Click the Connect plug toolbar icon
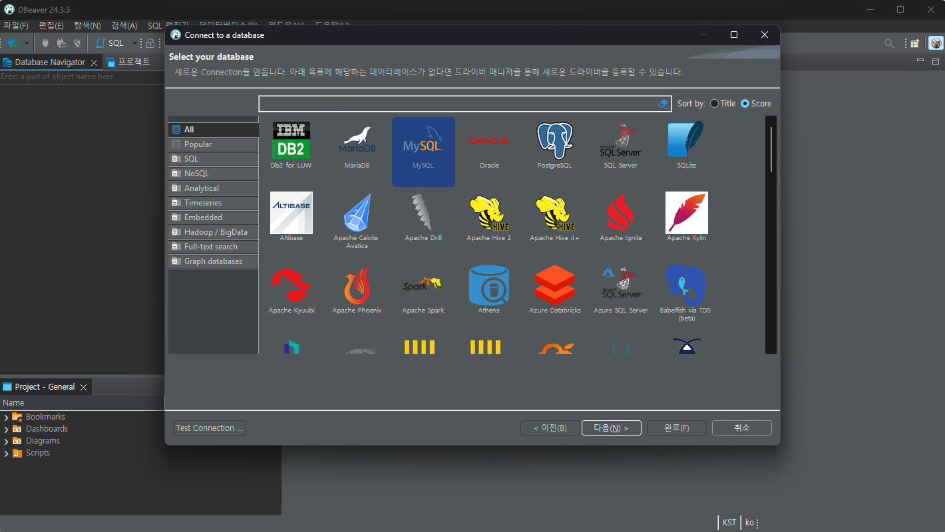Image resolution: width=945 pixels, height=532 pixels. point(45,43)
